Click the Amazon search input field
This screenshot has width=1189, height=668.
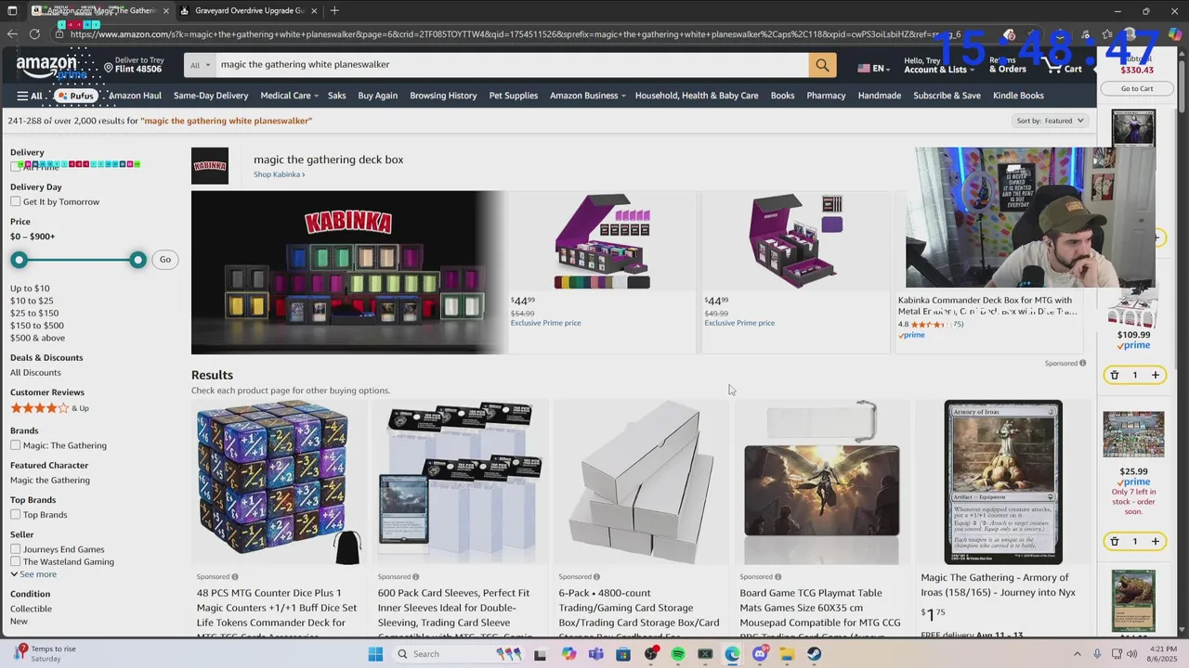coord(513,65)
